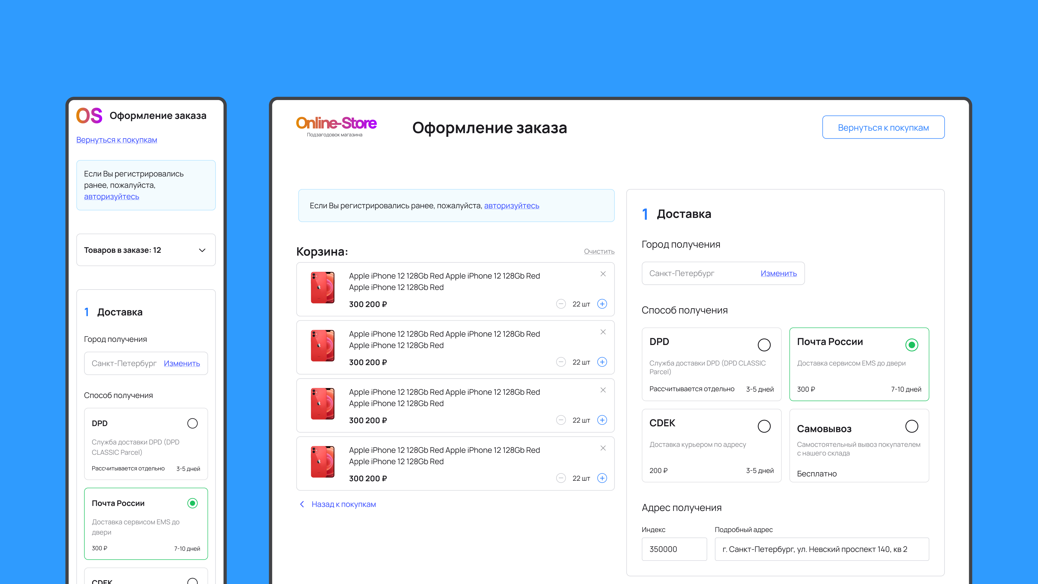Click авторизуйтесь link in desktop banner

click(511, 205)
